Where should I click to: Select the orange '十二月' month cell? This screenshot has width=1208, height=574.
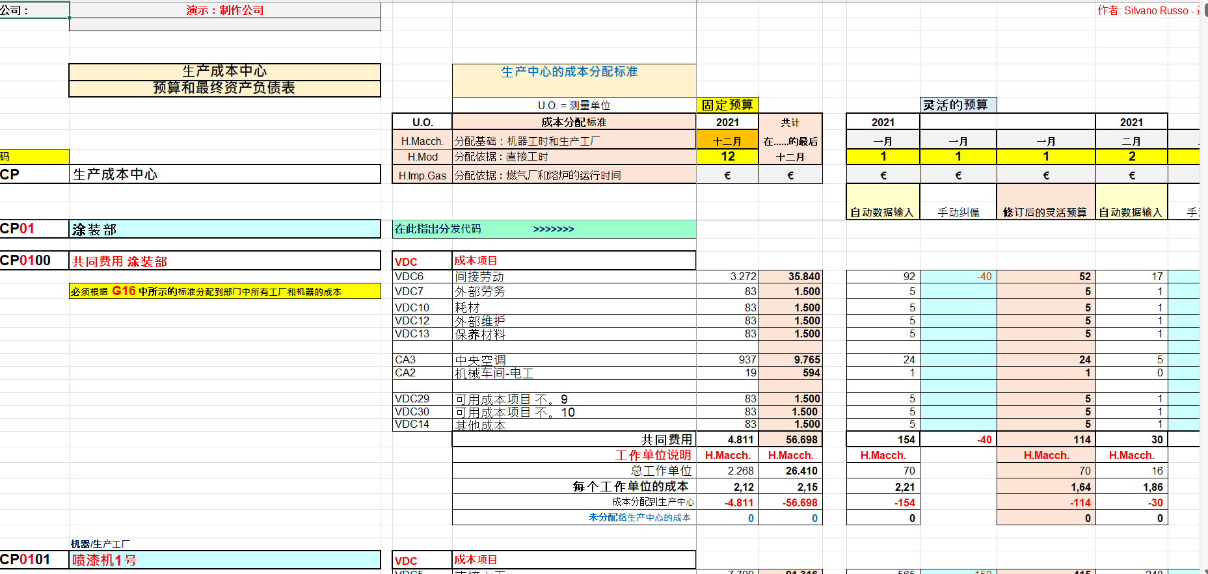727,141
